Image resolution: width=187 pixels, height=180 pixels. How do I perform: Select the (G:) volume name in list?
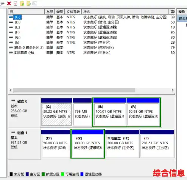(x=17, y=38)
